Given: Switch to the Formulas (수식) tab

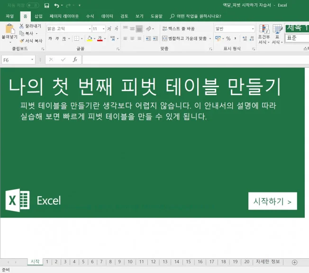Looking at the screenshot, I should [x=90, y=16].
